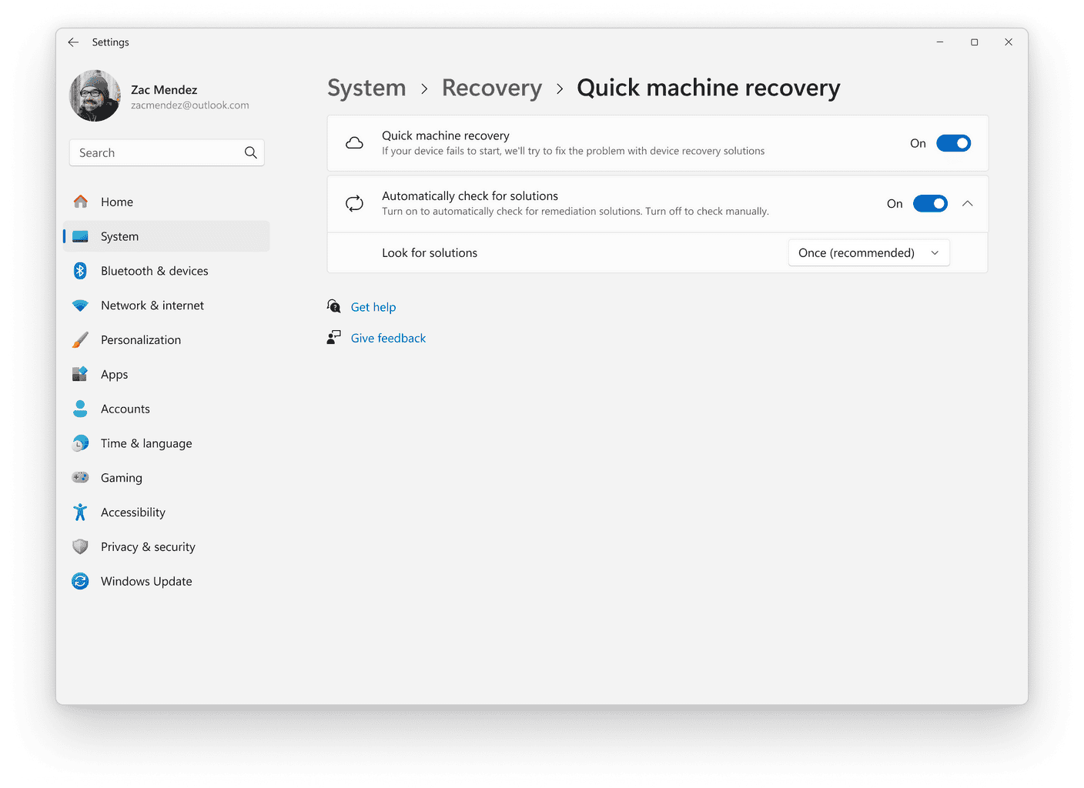Click the Privacy & security shield icon
The width and height of the screenshot is (1084, 788).
(x=80, y=547)
